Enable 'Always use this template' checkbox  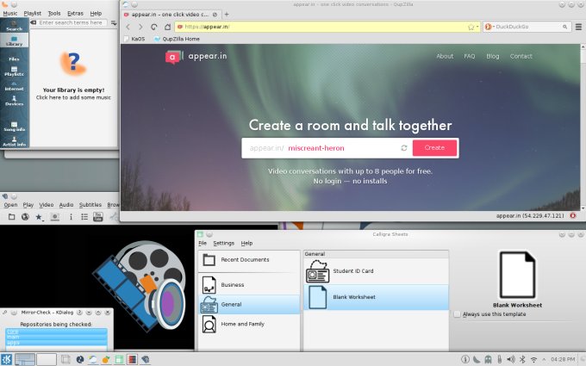457,314
